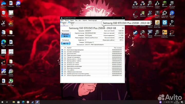
Task: Open the PUBG Battlegrounds desktop shortcut
Action: pyautogui.click(x=143, y=34)
